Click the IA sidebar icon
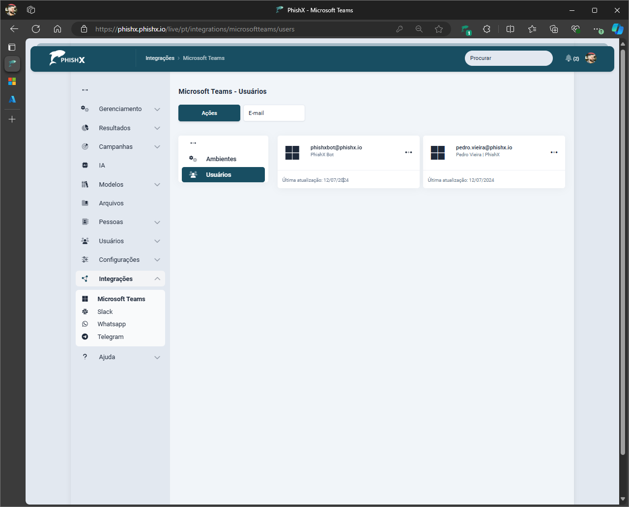This screenshot has width=629, height=507. tap(85, 166)
